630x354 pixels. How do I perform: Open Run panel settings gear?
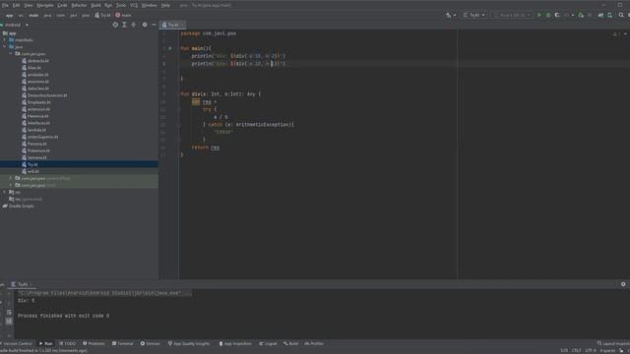[623, 284]
